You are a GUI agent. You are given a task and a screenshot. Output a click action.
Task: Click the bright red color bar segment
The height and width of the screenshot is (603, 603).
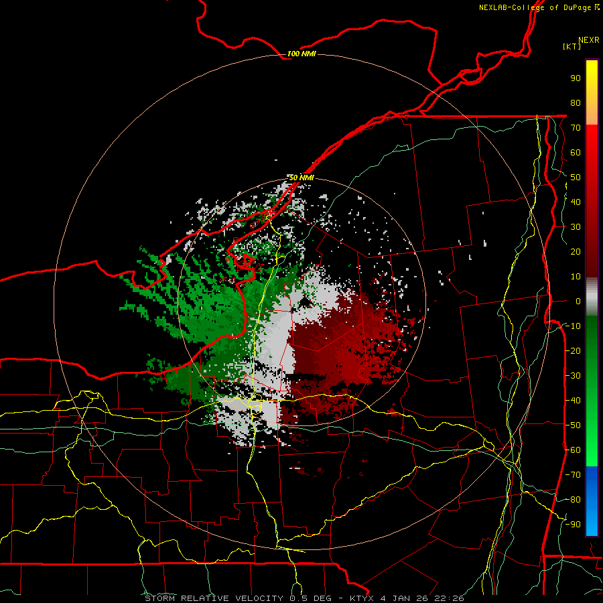592,143
